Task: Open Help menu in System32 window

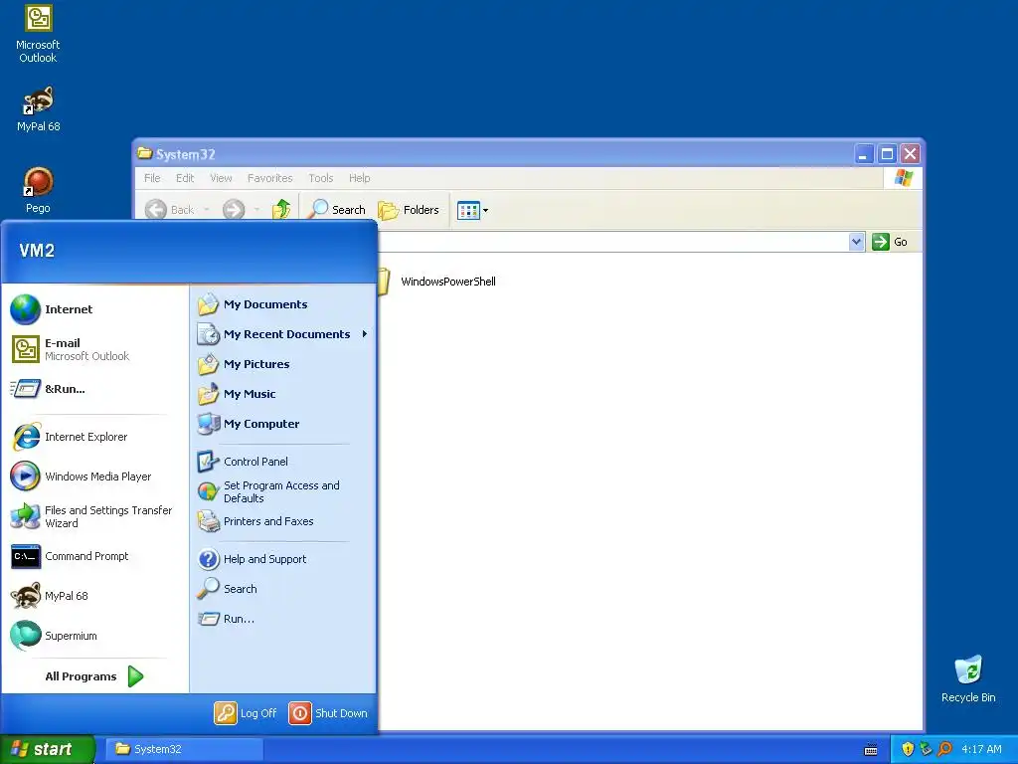Action: coord(359,178)
